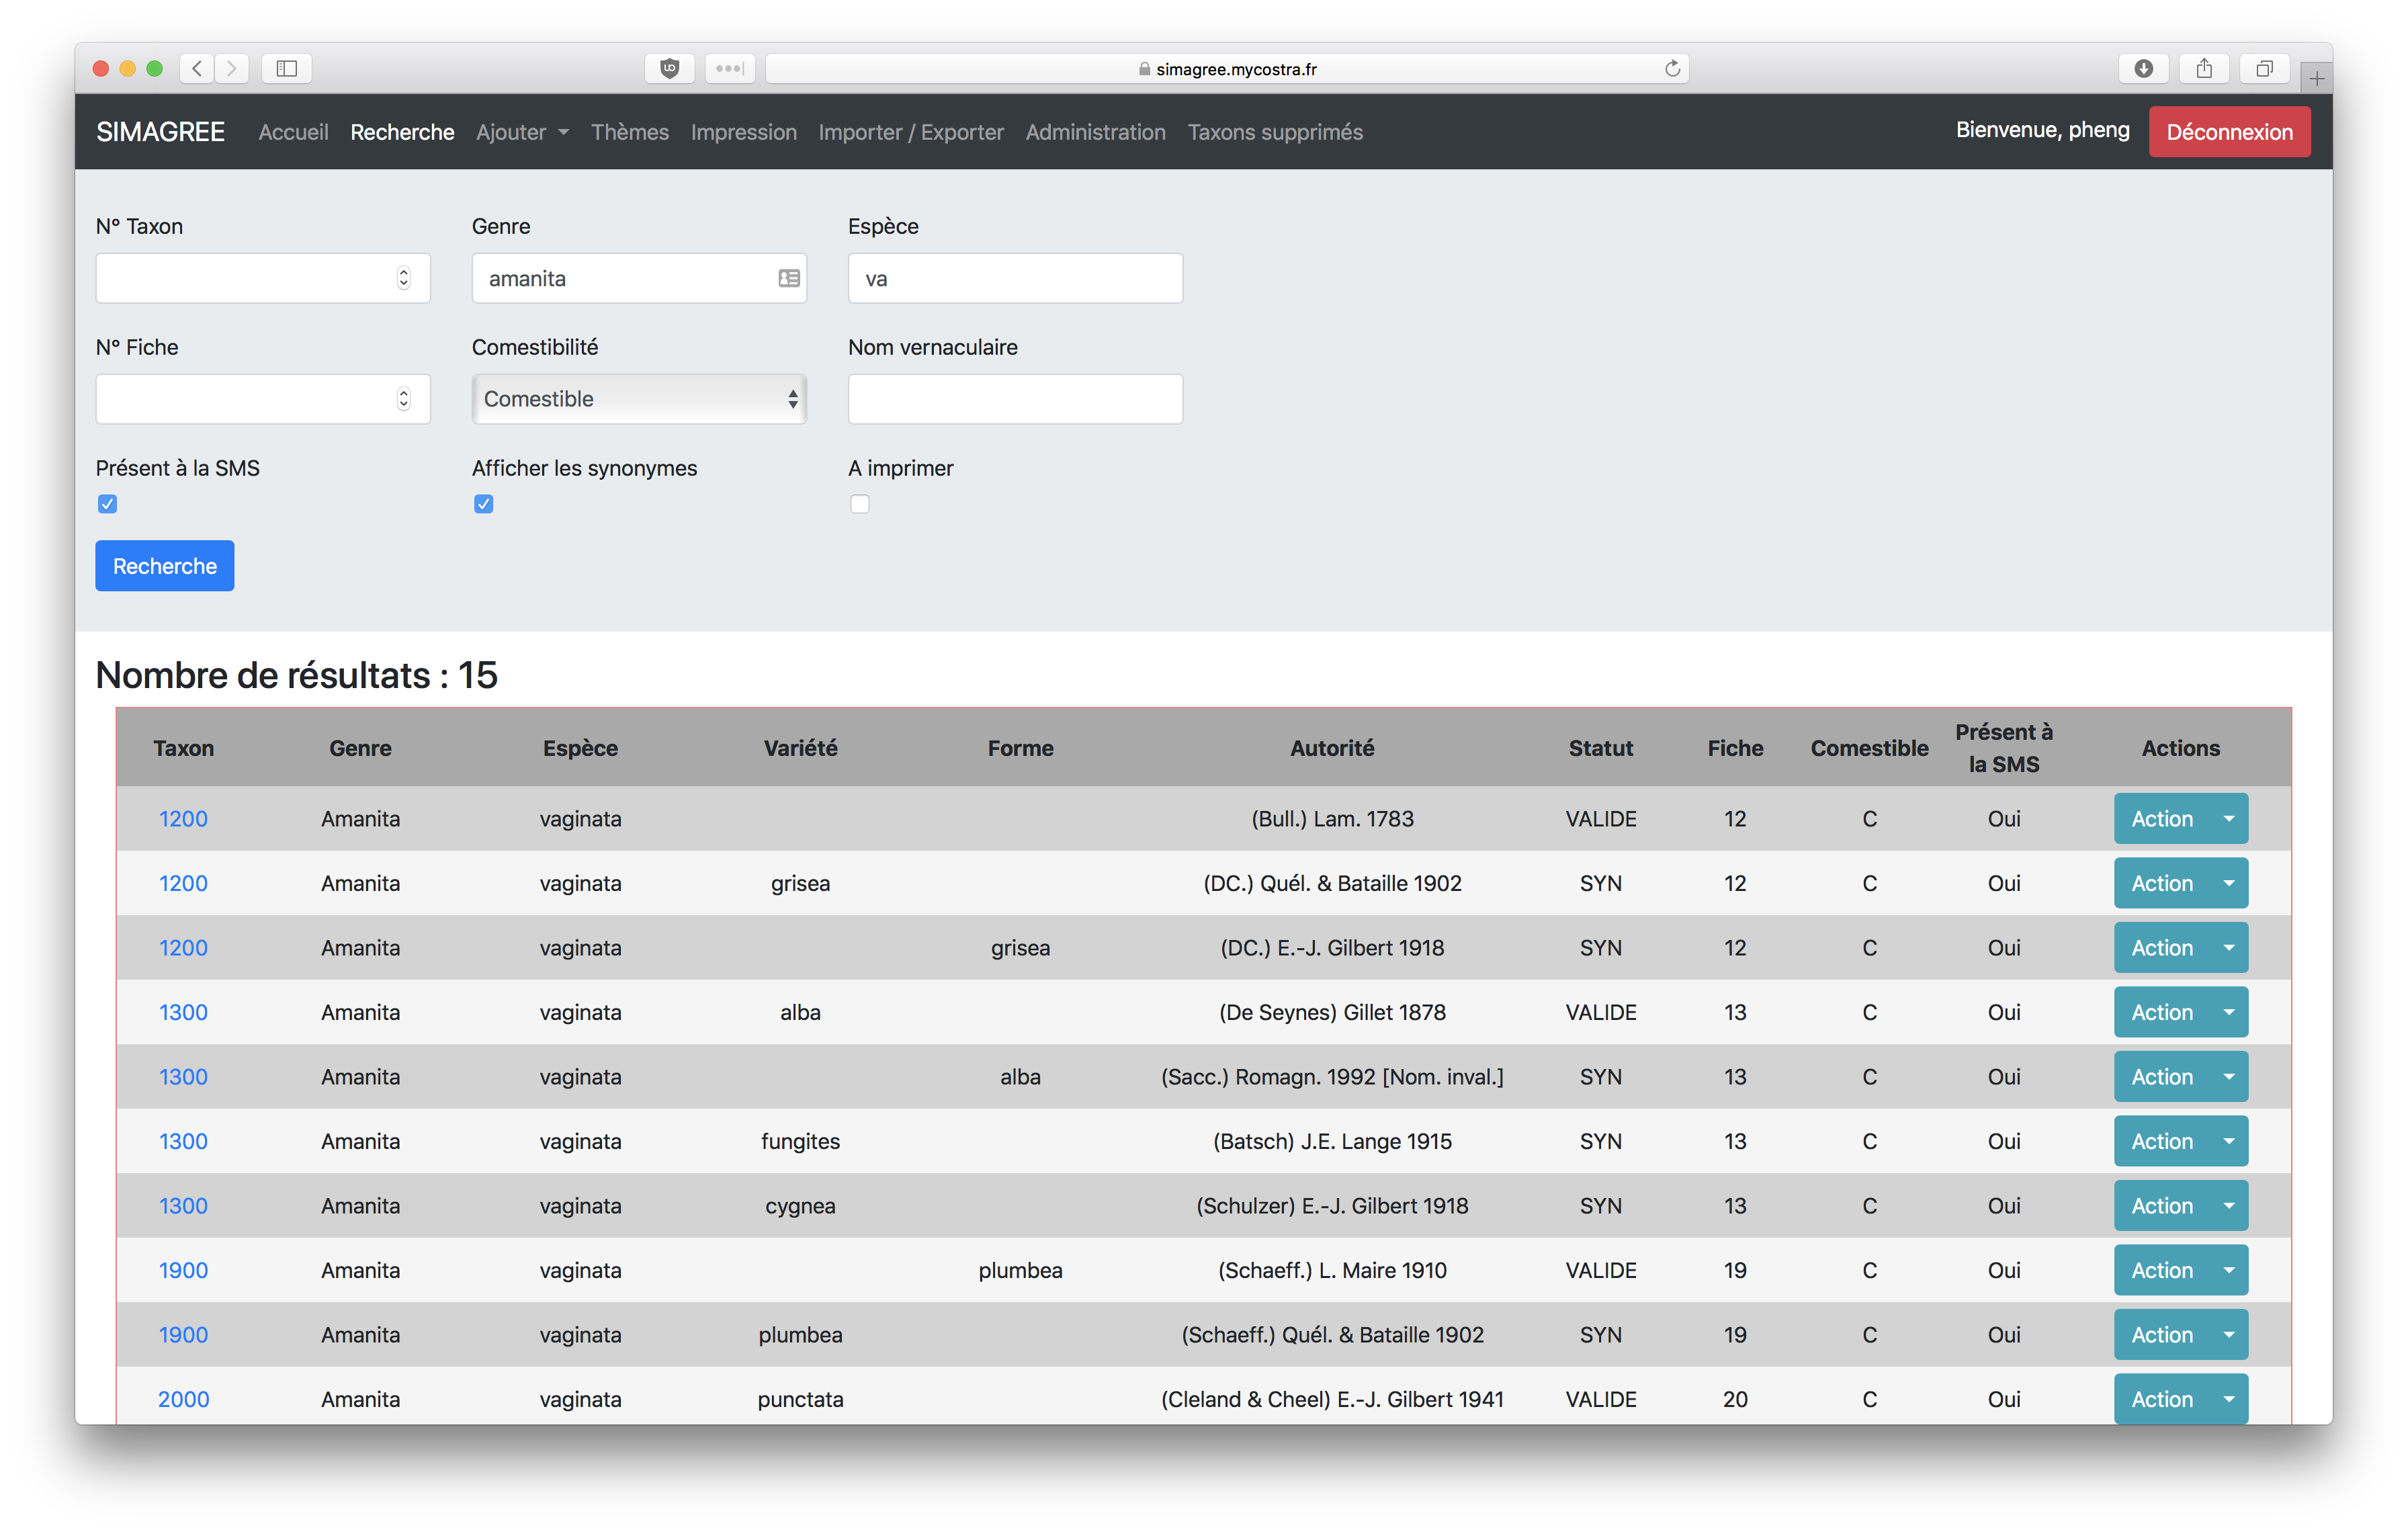
Task: Click the Safari sidebar toggle icon
Action: tap(287, 68)
